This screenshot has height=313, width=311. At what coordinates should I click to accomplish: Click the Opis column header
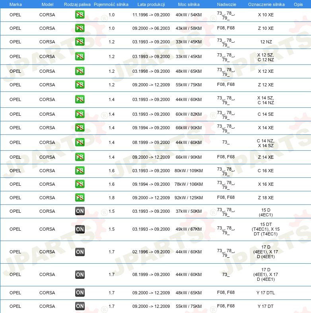[298, 4]
